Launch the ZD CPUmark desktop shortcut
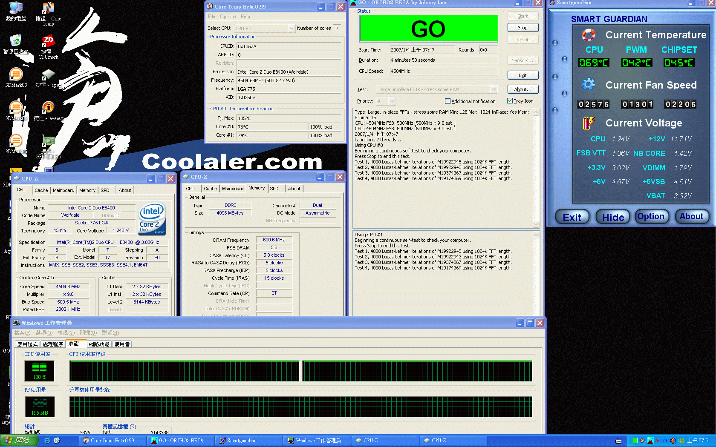The width and height of the screenshot is (716, 447). (48, 47)
